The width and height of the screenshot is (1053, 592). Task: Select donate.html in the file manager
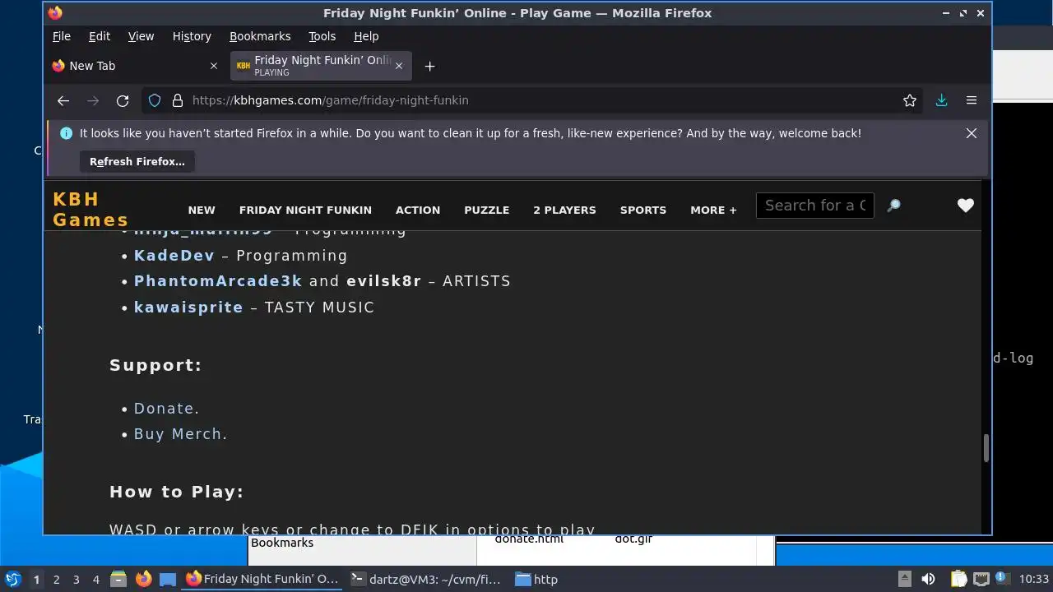point(529,539)
